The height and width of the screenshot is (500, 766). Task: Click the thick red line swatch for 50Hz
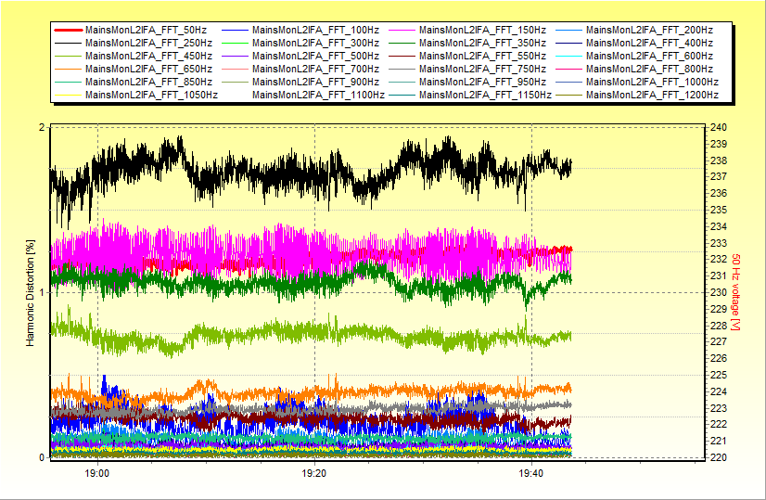tap(67, 31)
